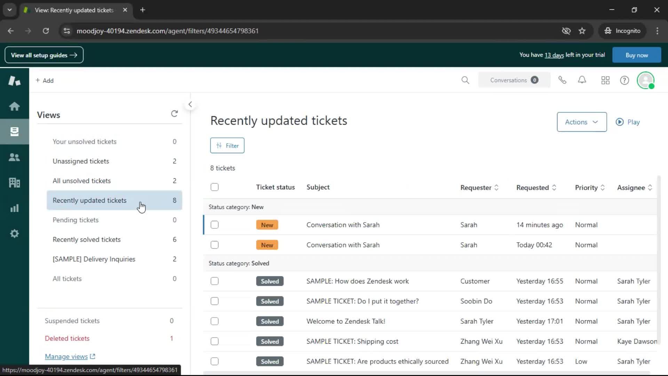Image resolution: width=668 pixels, height=376 pixels.
Task: Sort by Requester column
Action: coord(479,187)
